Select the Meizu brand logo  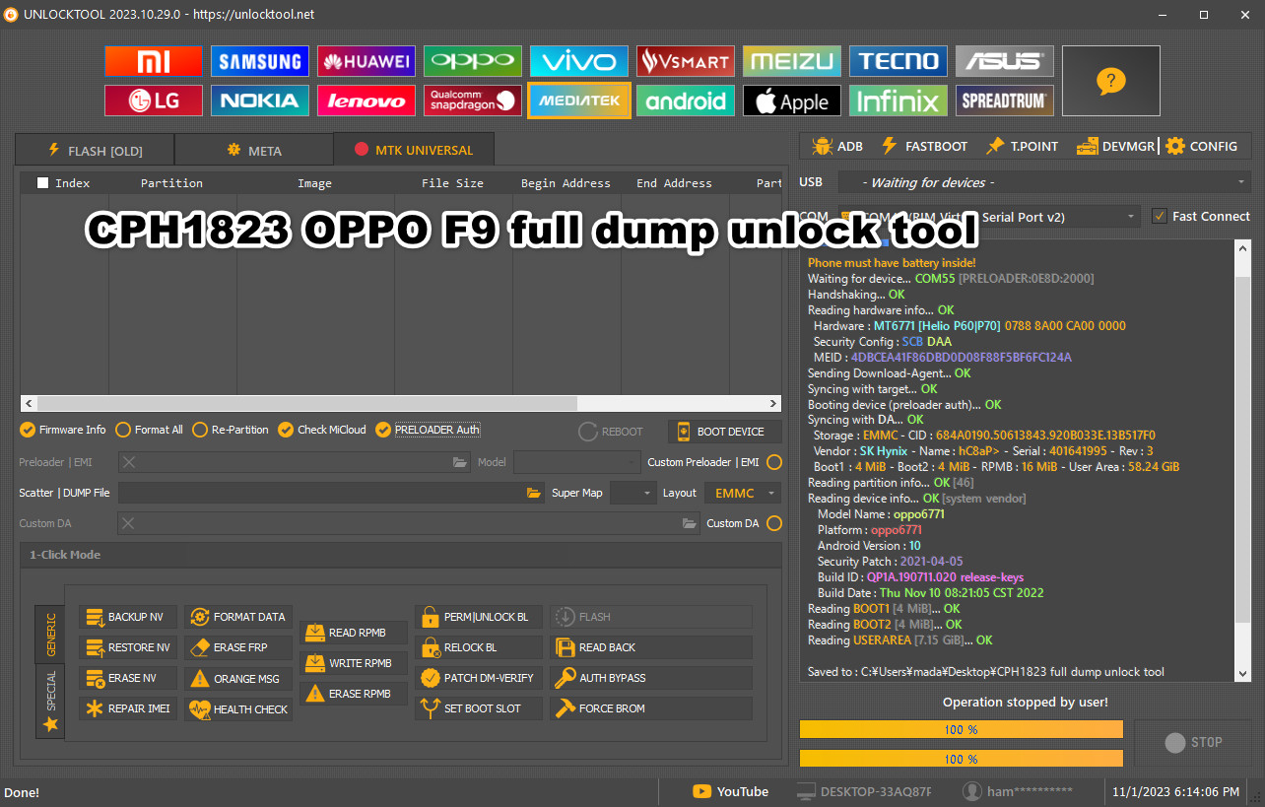(x=792, y=61)
